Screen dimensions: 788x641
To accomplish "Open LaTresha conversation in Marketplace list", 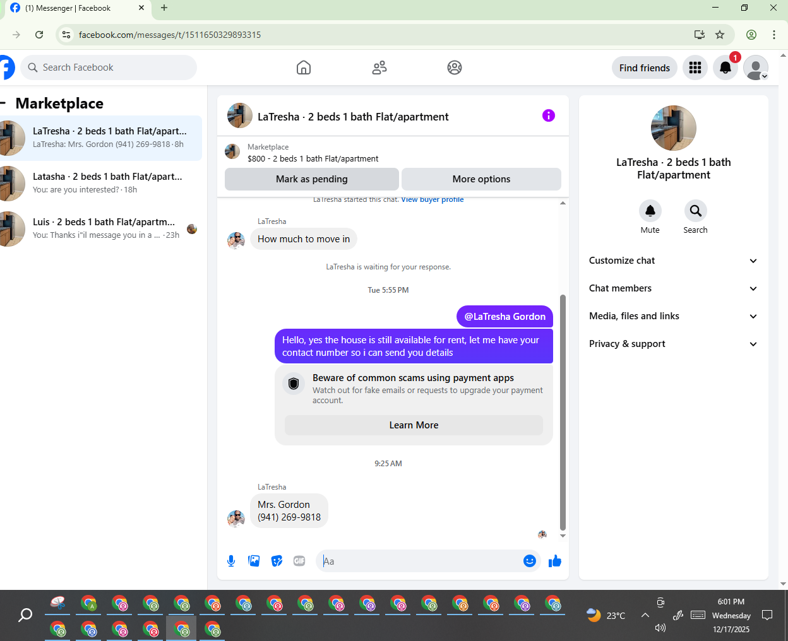I will pyautogui.click(x=101, y=138).
